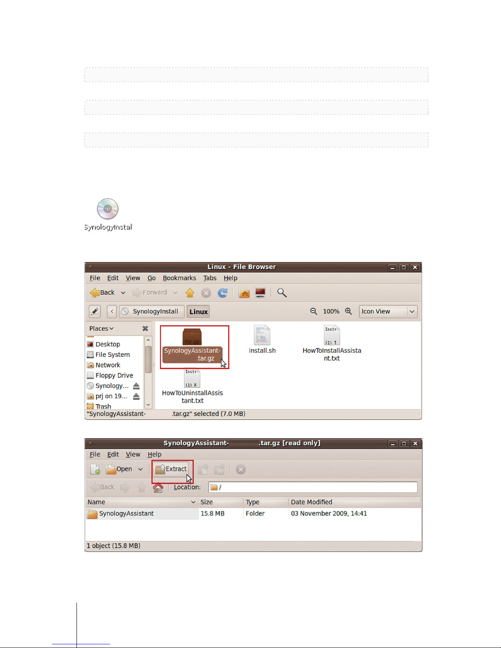Click the forward arrow in archive manager
Image resolution: width=501 pixels, height=648 pixels.
(125, 487)
